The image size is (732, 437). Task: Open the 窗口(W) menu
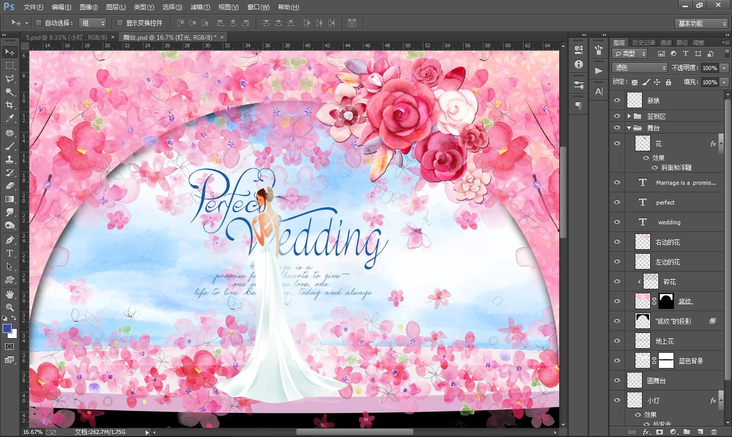click(x=258, y=7)
